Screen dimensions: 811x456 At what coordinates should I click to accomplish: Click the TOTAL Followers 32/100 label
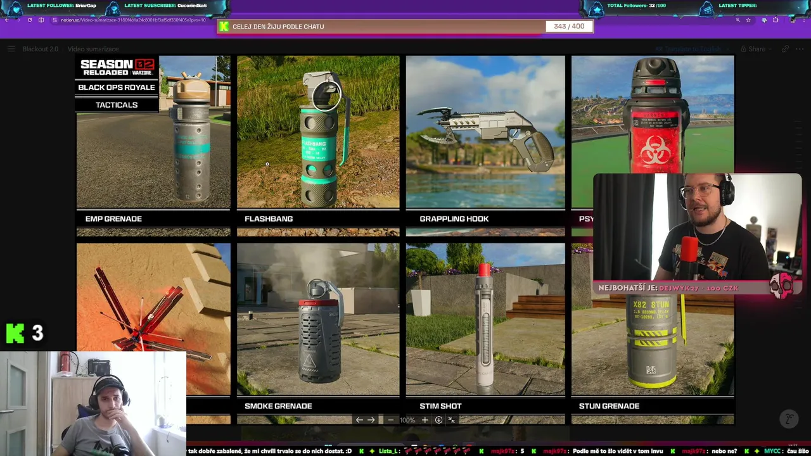(636, 6)
